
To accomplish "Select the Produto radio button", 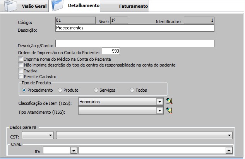I will pyautogui.click(x=60, y=90).
